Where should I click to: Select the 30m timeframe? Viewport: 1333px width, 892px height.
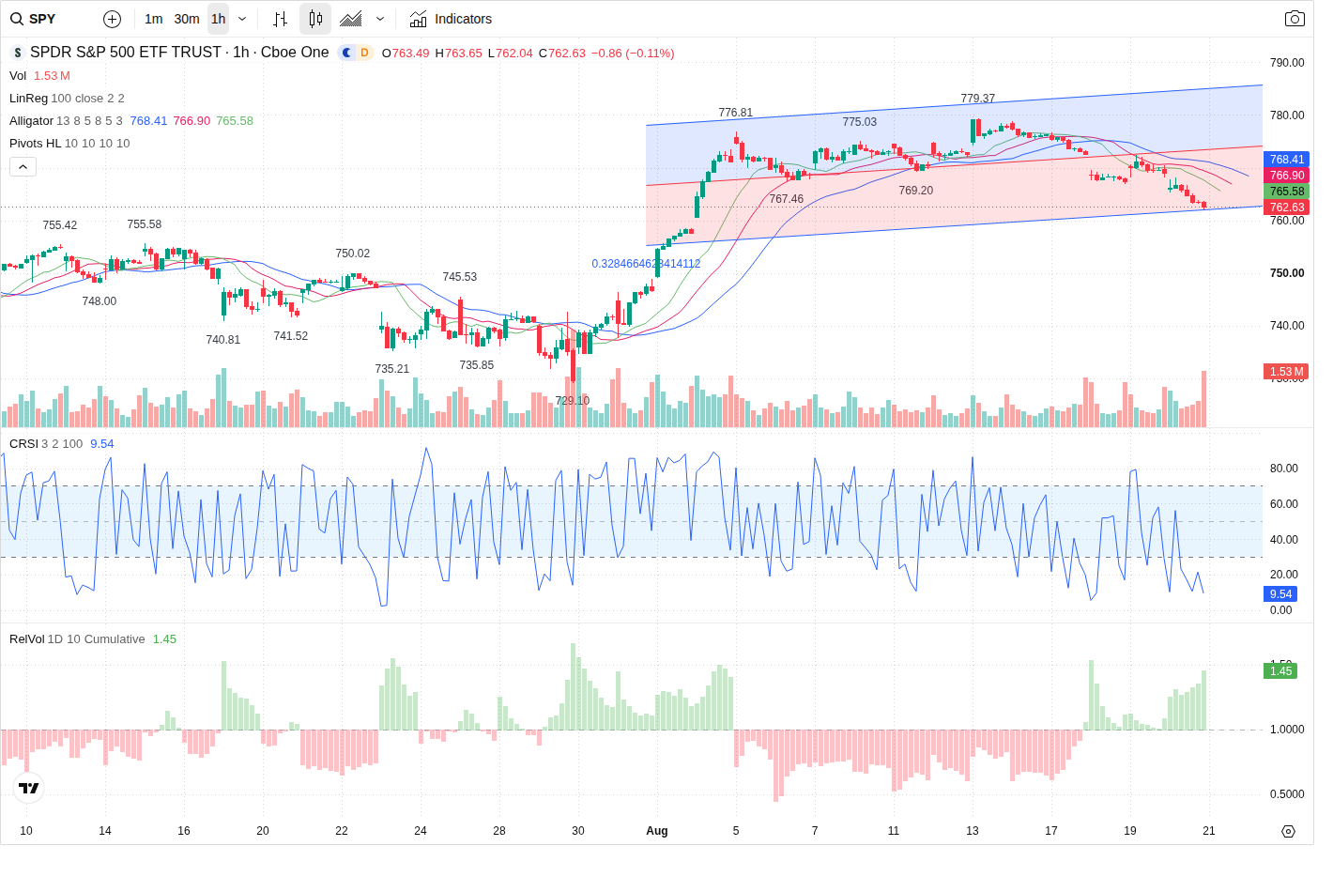[x=187, y=19]
